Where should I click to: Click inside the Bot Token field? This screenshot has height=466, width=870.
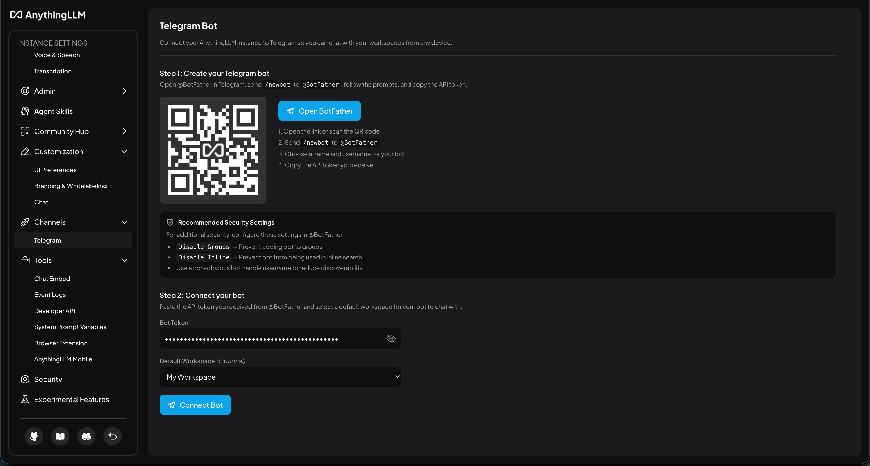pyautogui.click(x=270, y=338)
